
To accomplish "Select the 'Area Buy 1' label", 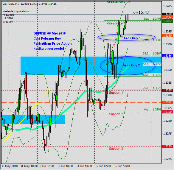I will pyautogui.click(x=132, y=38).
